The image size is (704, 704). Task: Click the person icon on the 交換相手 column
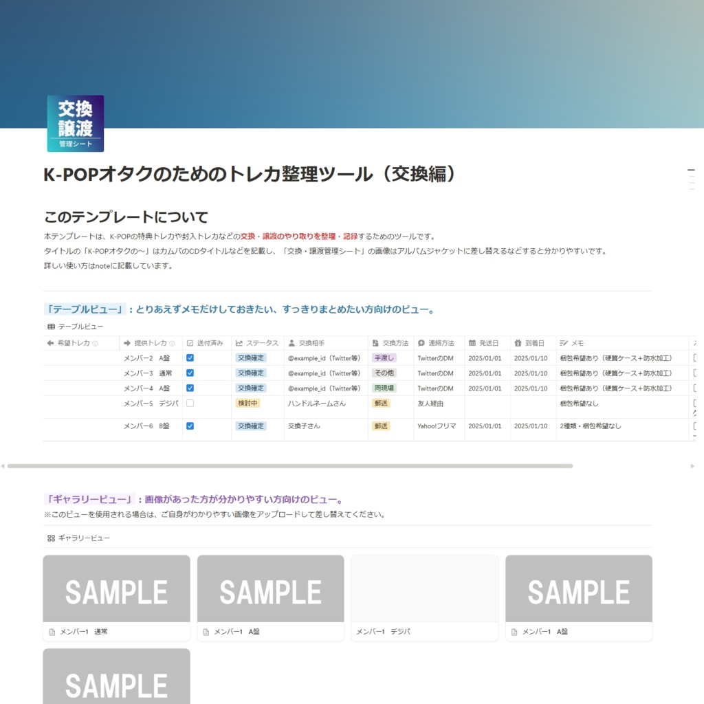point(291,342)
